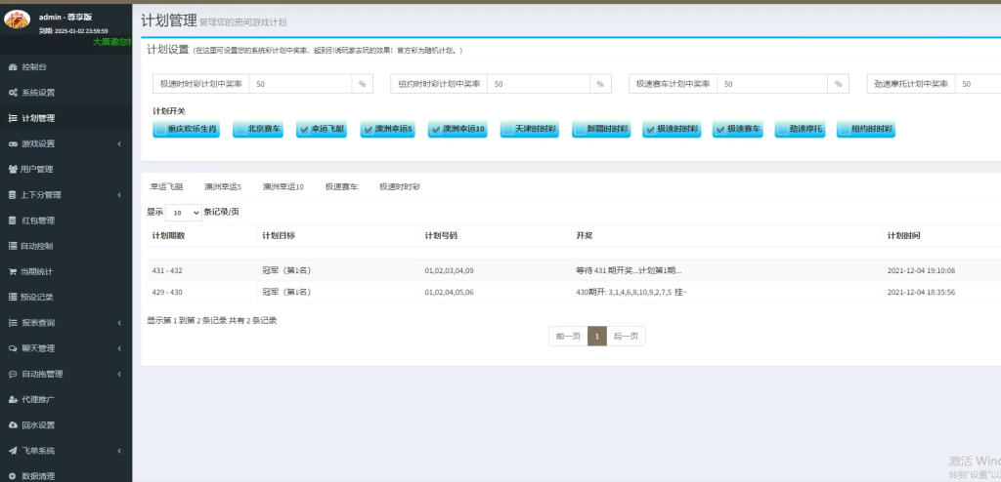Click the 数据清理 gear icon

(13, 476)
